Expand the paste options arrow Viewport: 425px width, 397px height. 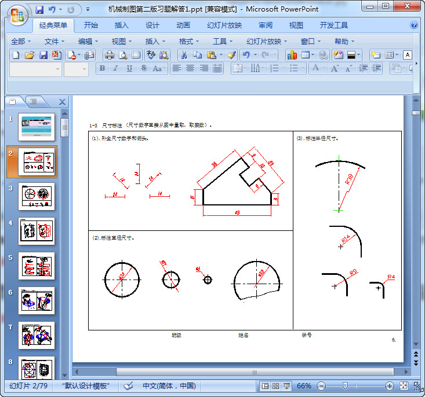[221, 55]
